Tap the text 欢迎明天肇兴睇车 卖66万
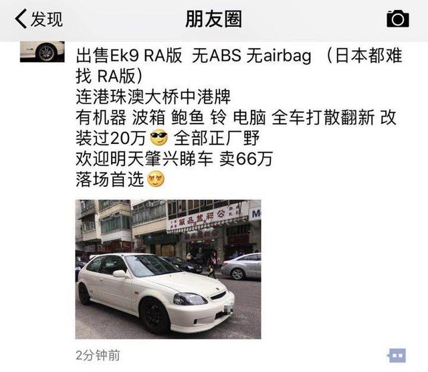This screenshot has width=428, height=372. (x=174, y=159)
